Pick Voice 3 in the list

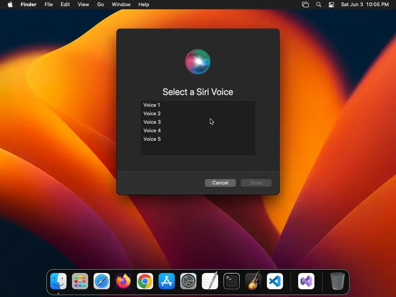click(198, 122)
